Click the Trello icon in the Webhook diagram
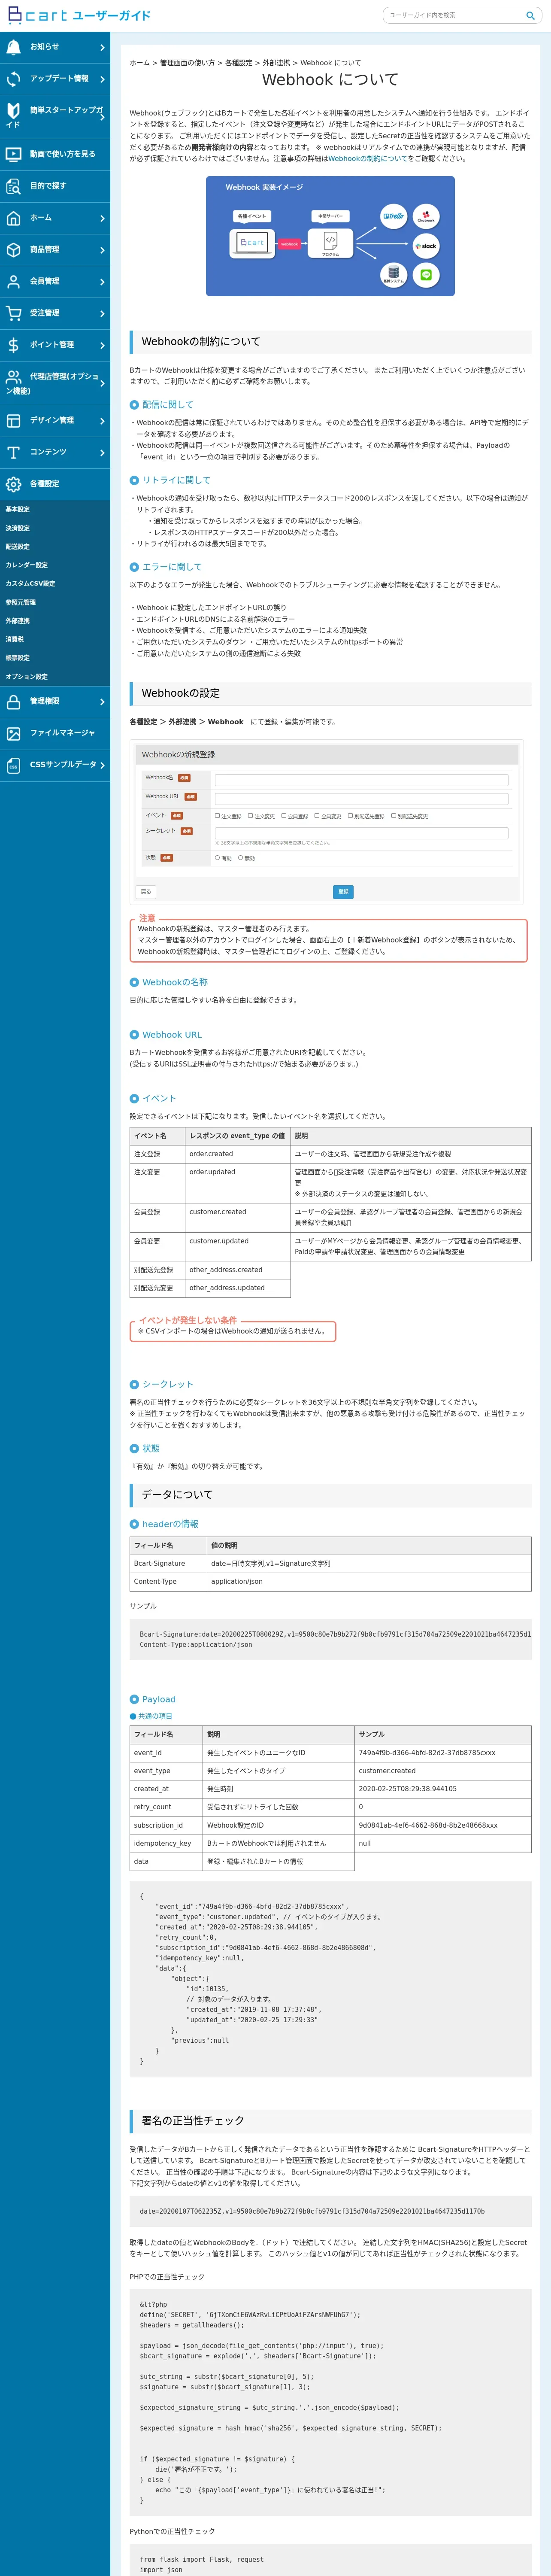 393,216
